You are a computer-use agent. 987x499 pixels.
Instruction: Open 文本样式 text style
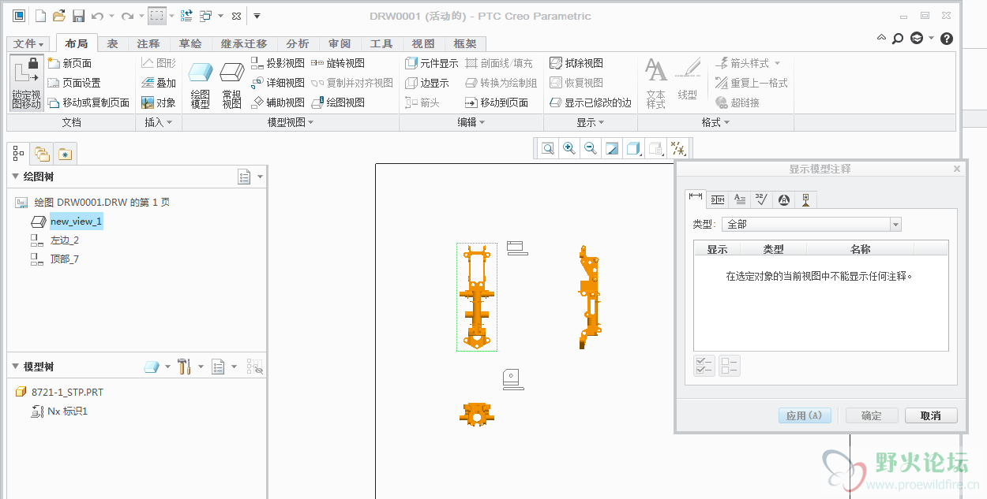coord(656,83)
